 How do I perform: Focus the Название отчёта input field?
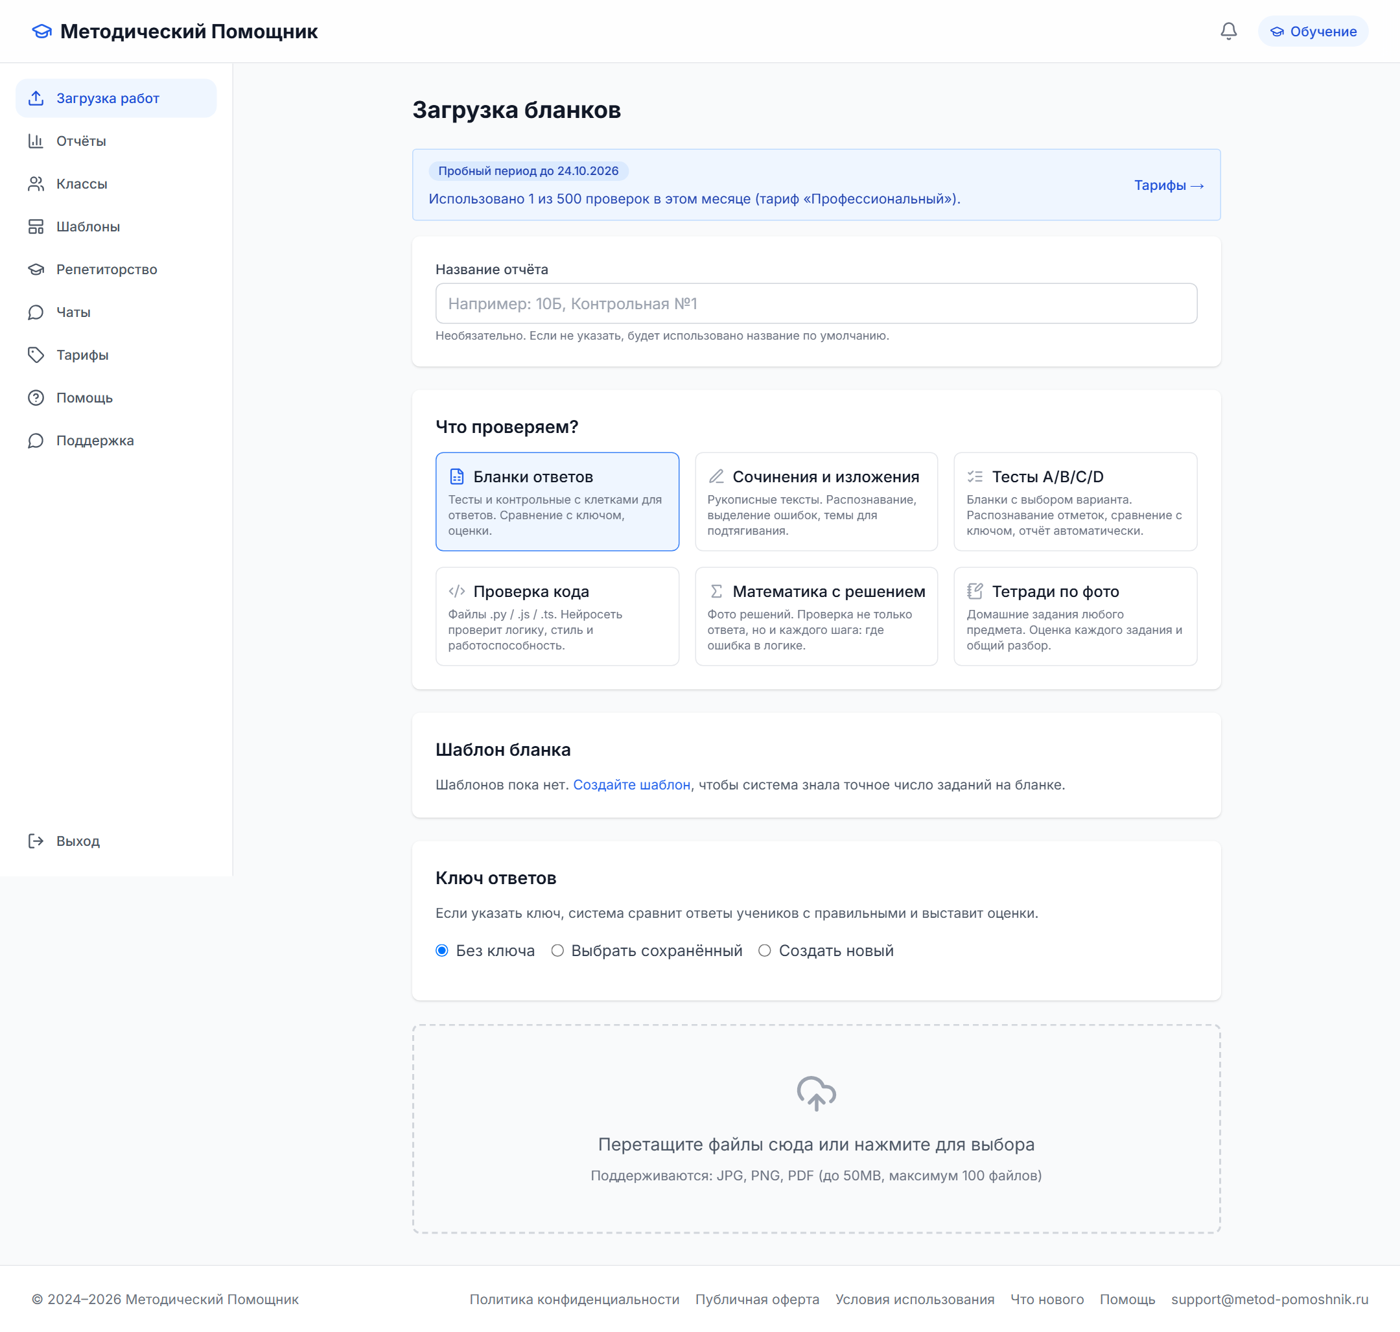817,304
